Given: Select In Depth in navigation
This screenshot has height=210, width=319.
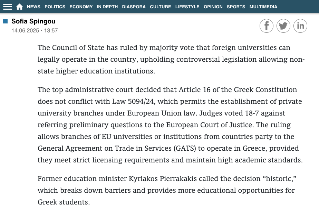Looking at the screenshot, I should [x=107, y=7].
